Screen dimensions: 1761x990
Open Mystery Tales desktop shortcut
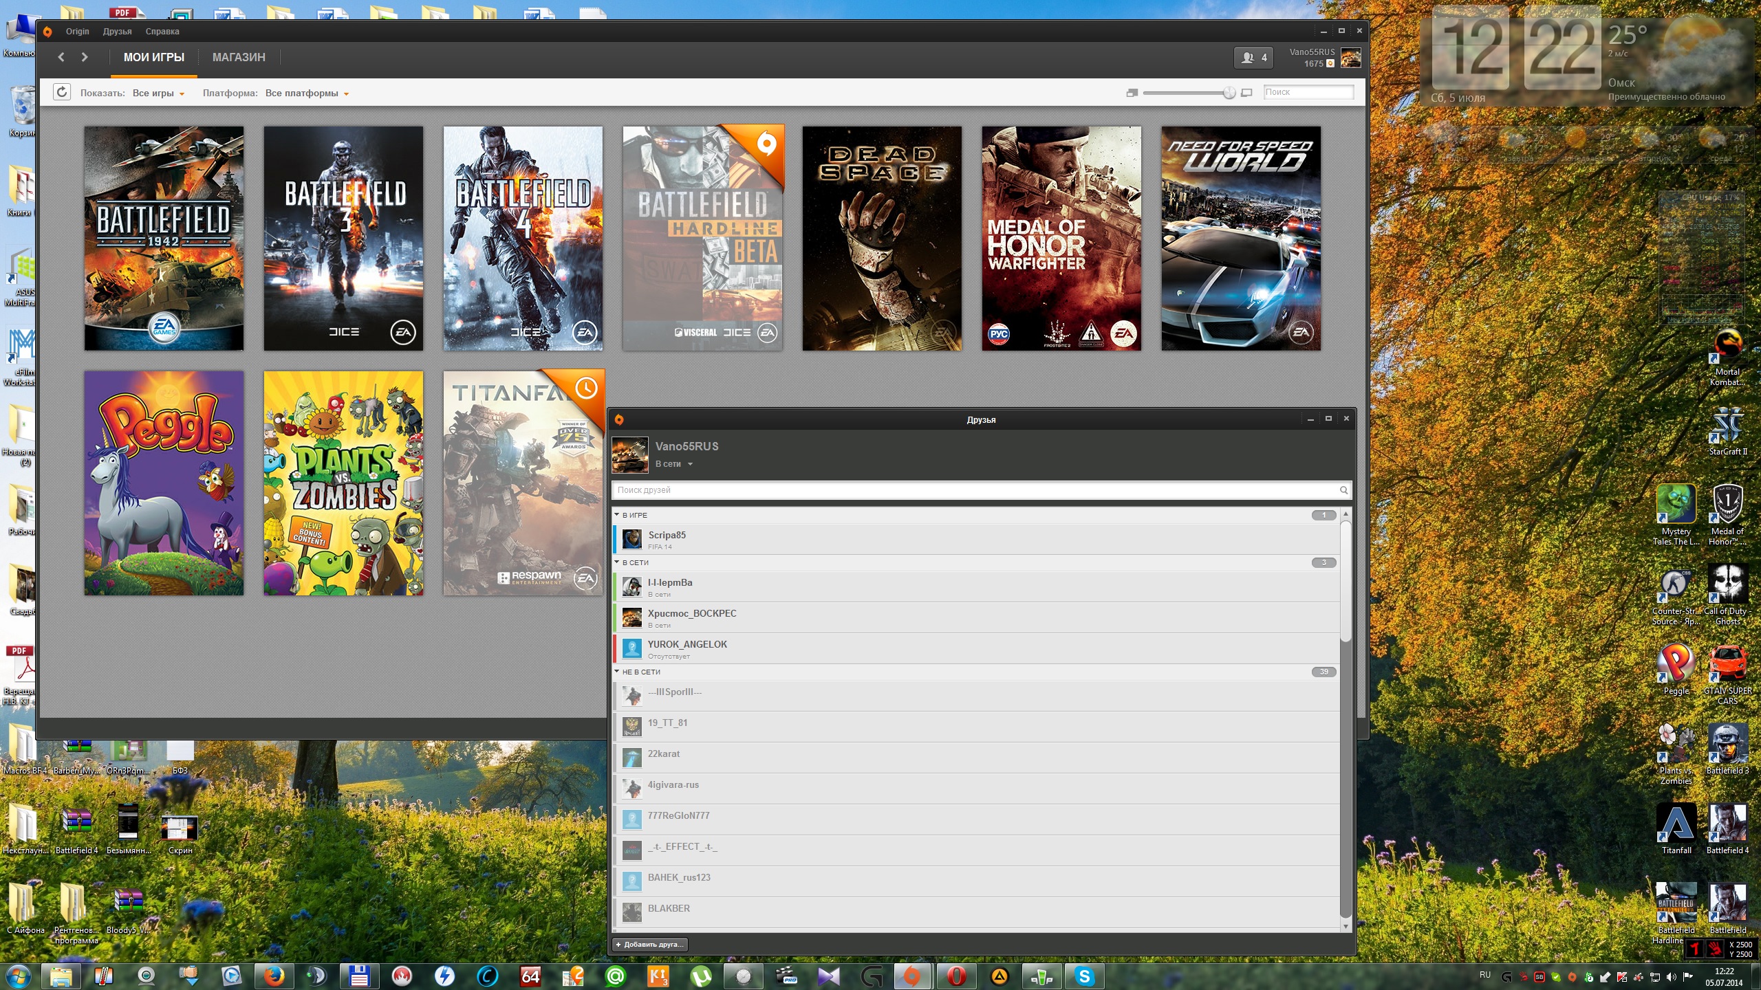1676,516
